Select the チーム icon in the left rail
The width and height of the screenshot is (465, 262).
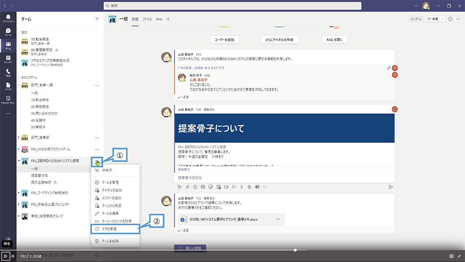pos(8,46)
